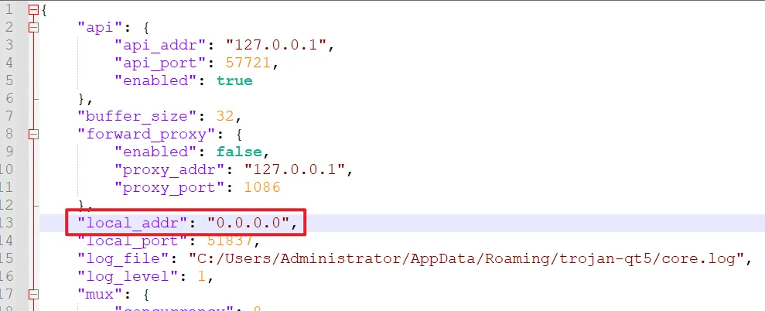Place cursor in the "0.0.0.0" value

click(248, 223)
